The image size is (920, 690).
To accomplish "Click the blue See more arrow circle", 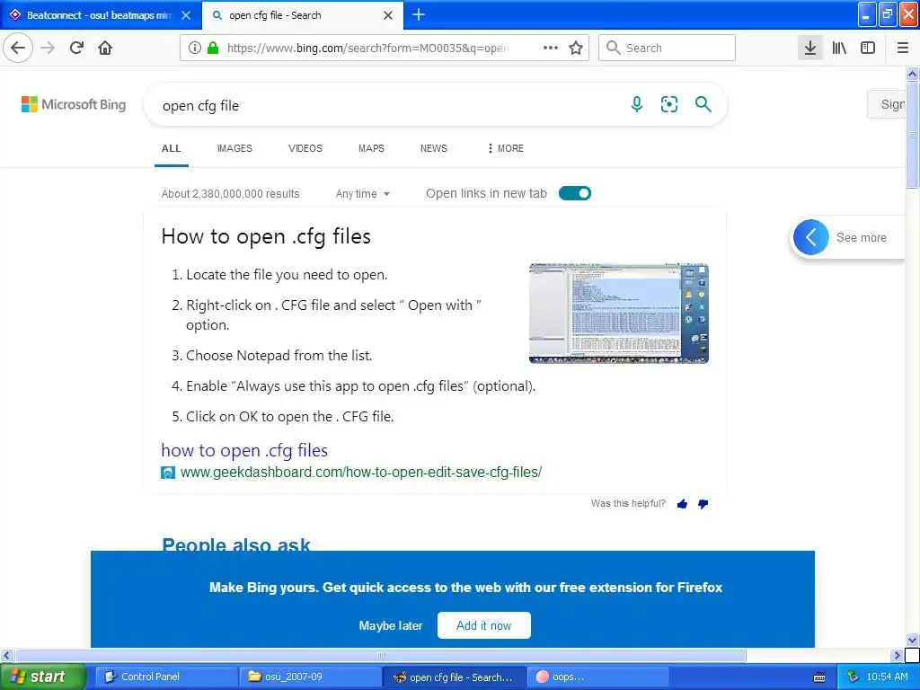I will coord(811,237).
